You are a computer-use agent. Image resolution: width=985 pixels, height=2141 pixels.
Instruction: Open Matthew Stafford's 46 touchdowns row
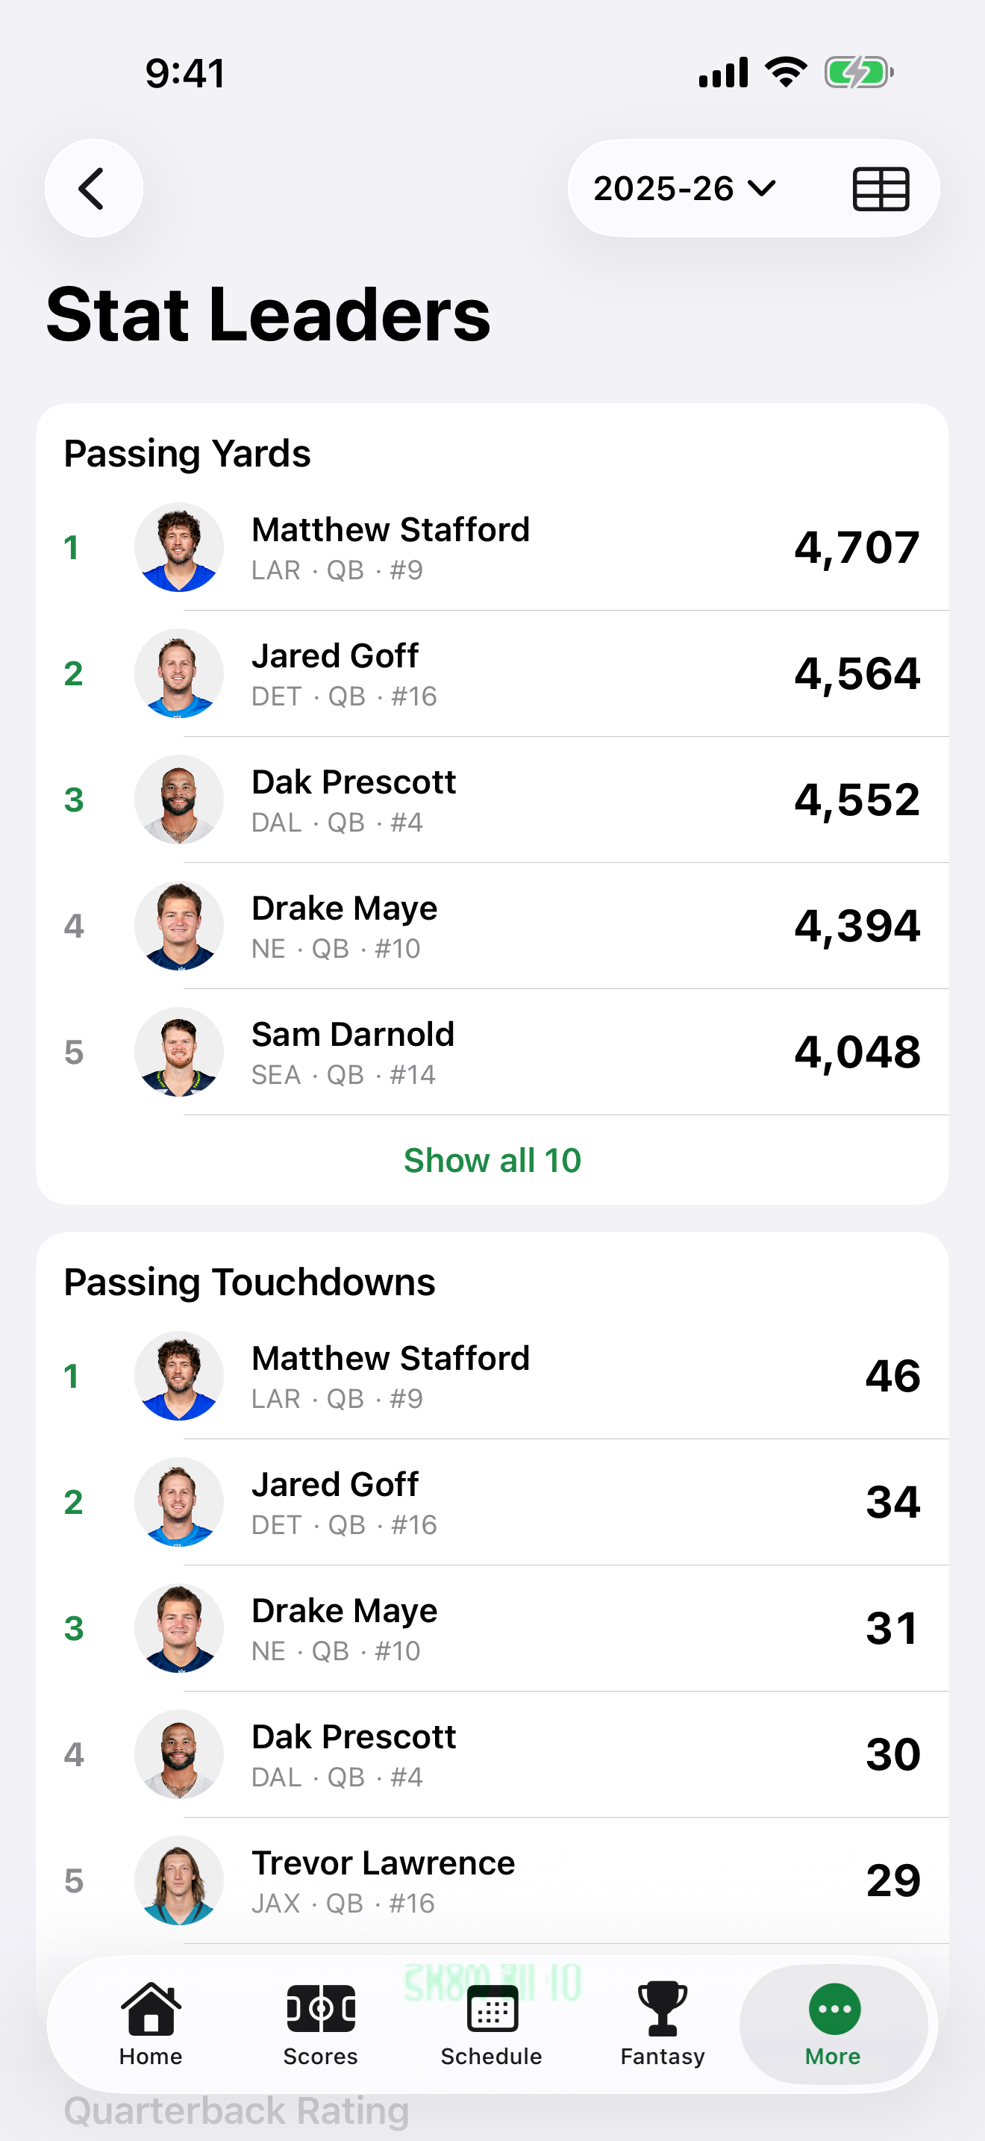click(x=492, y=1376)
